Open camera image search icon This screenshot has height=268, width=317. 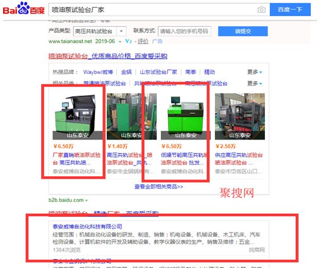[261, 10]
